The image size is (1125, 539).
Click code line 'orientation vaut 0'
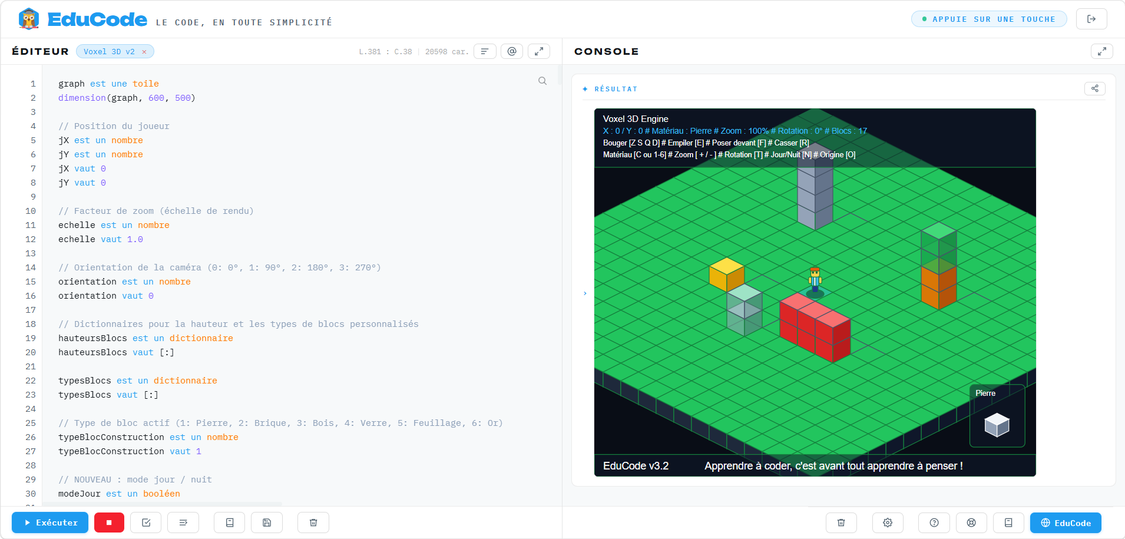[106, 296]
